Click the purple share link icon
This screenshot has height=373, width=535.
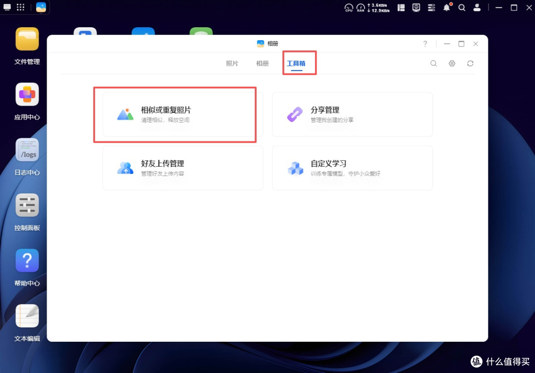coord(295,115)
